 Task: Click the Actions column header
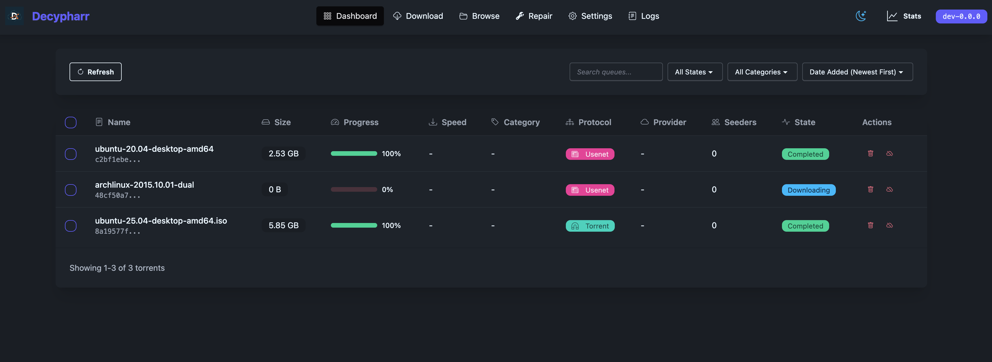[x=876, y=123]
